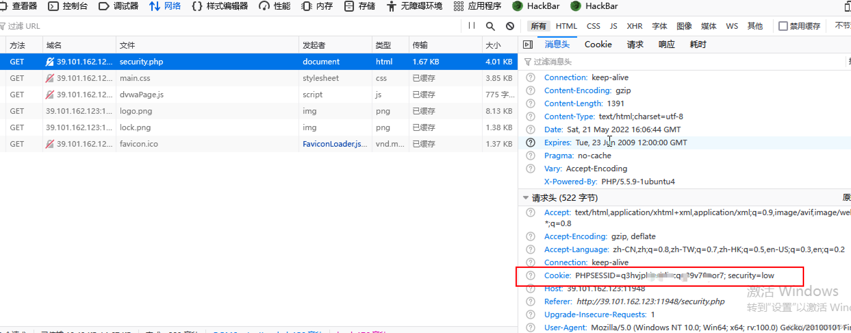Filter requests by XHR
This screenshot has width=851, height=333.
click(x=634, y=26)
